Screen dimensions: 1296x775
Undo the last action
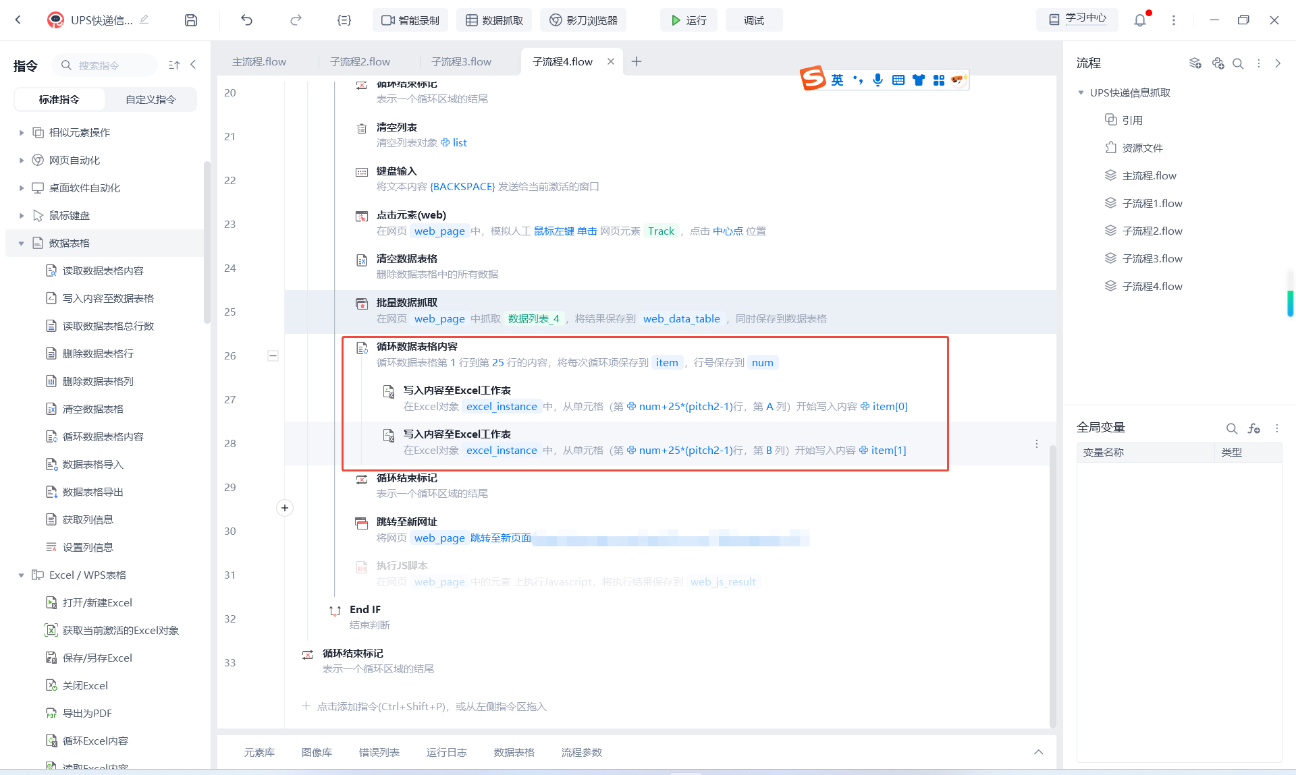pos(246,20)
